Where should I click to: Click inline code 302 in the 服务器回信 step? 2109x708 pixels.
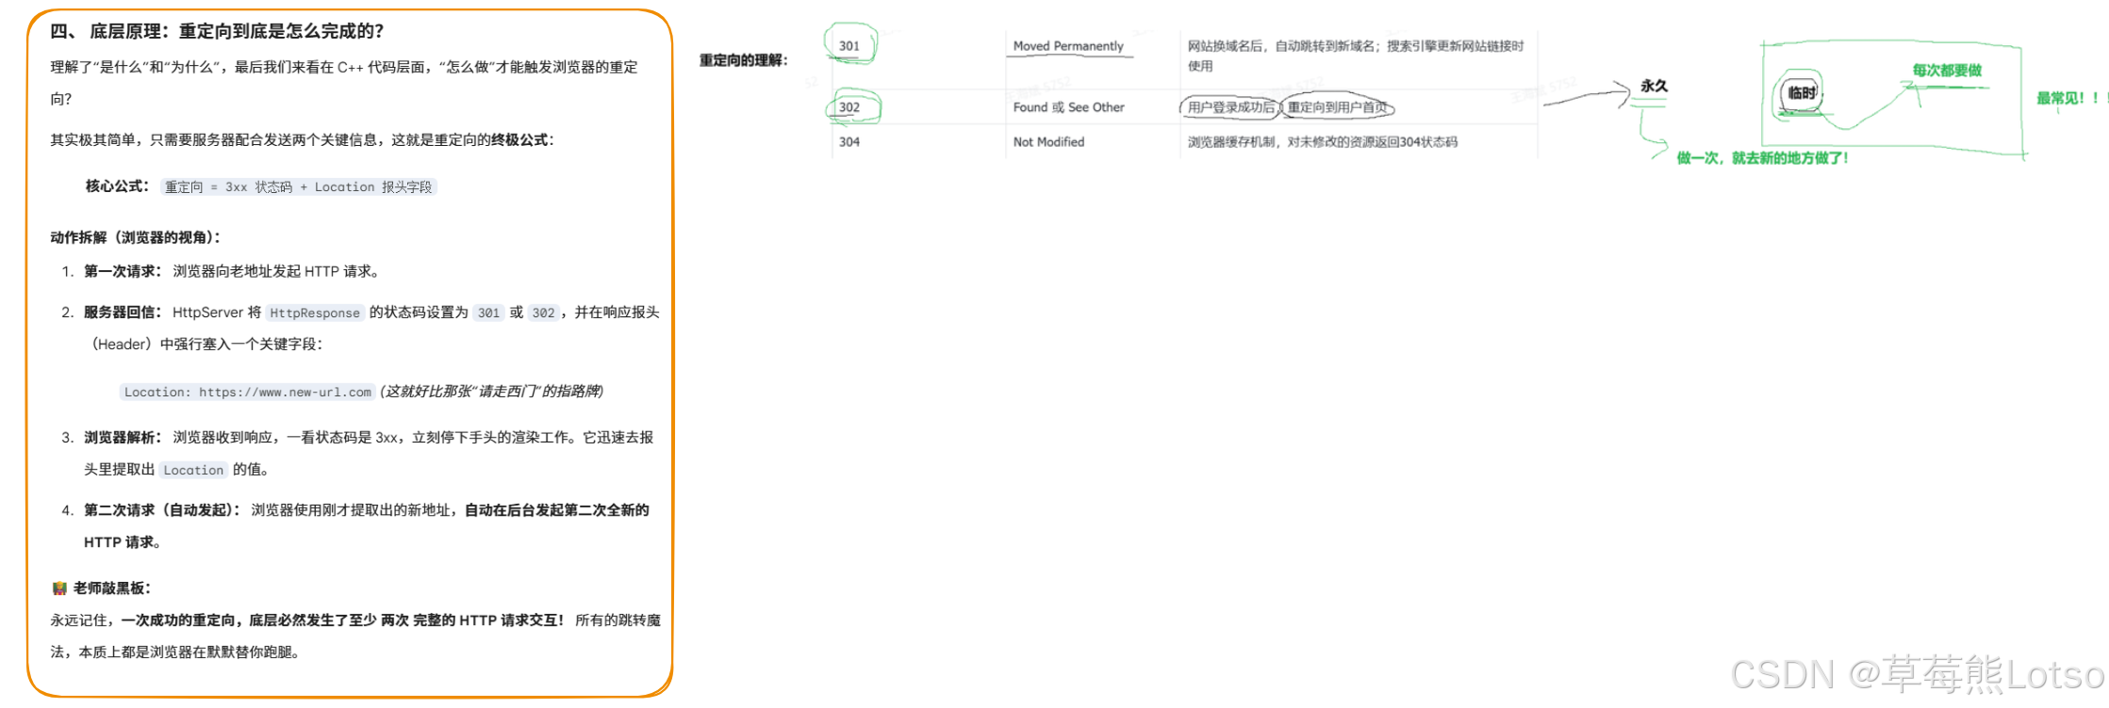click(x=543, y=314)
